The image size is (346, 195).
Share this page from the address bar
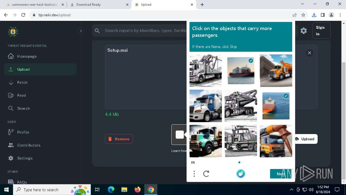(295, 15)
